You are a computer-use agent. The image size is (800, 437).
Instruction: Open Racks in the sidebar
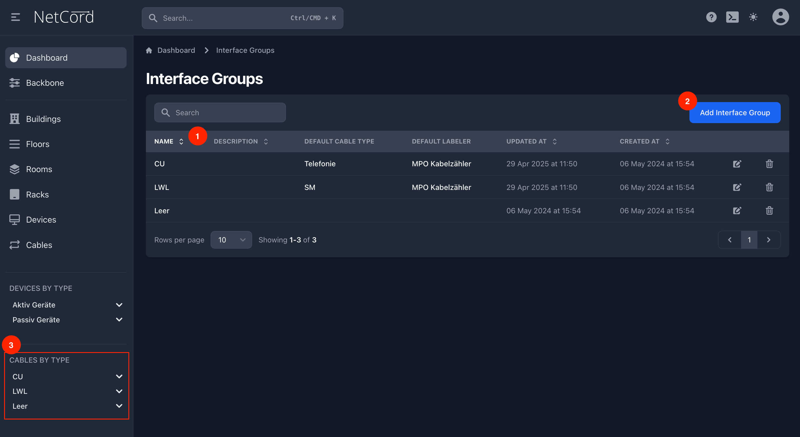[37, 194]
